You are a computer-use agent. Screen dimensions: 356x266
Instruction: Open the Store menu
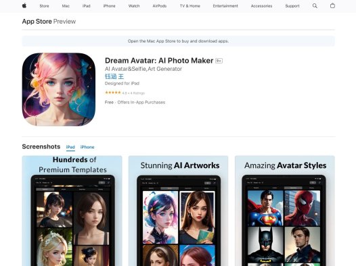tap(44, 6)
